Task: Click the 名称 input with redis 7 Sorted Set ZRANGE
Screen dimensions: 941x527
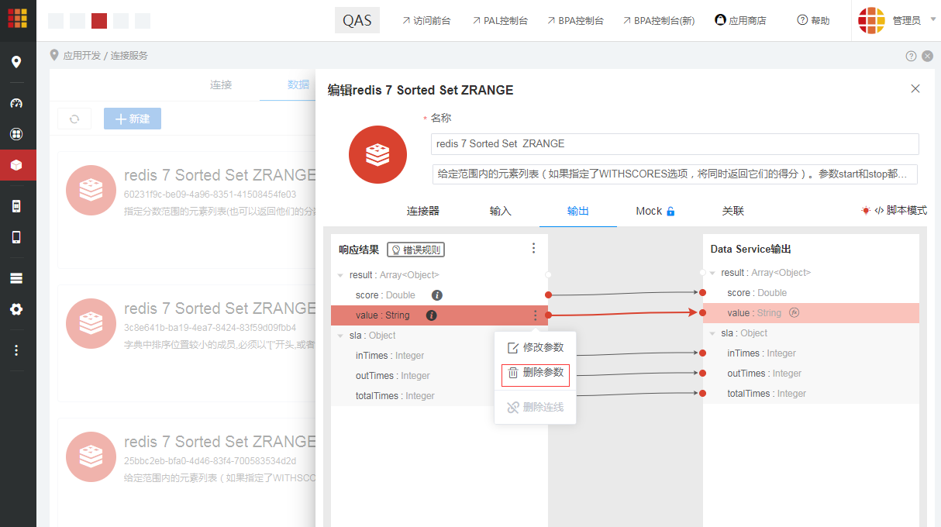Action: tap(674, 143)
